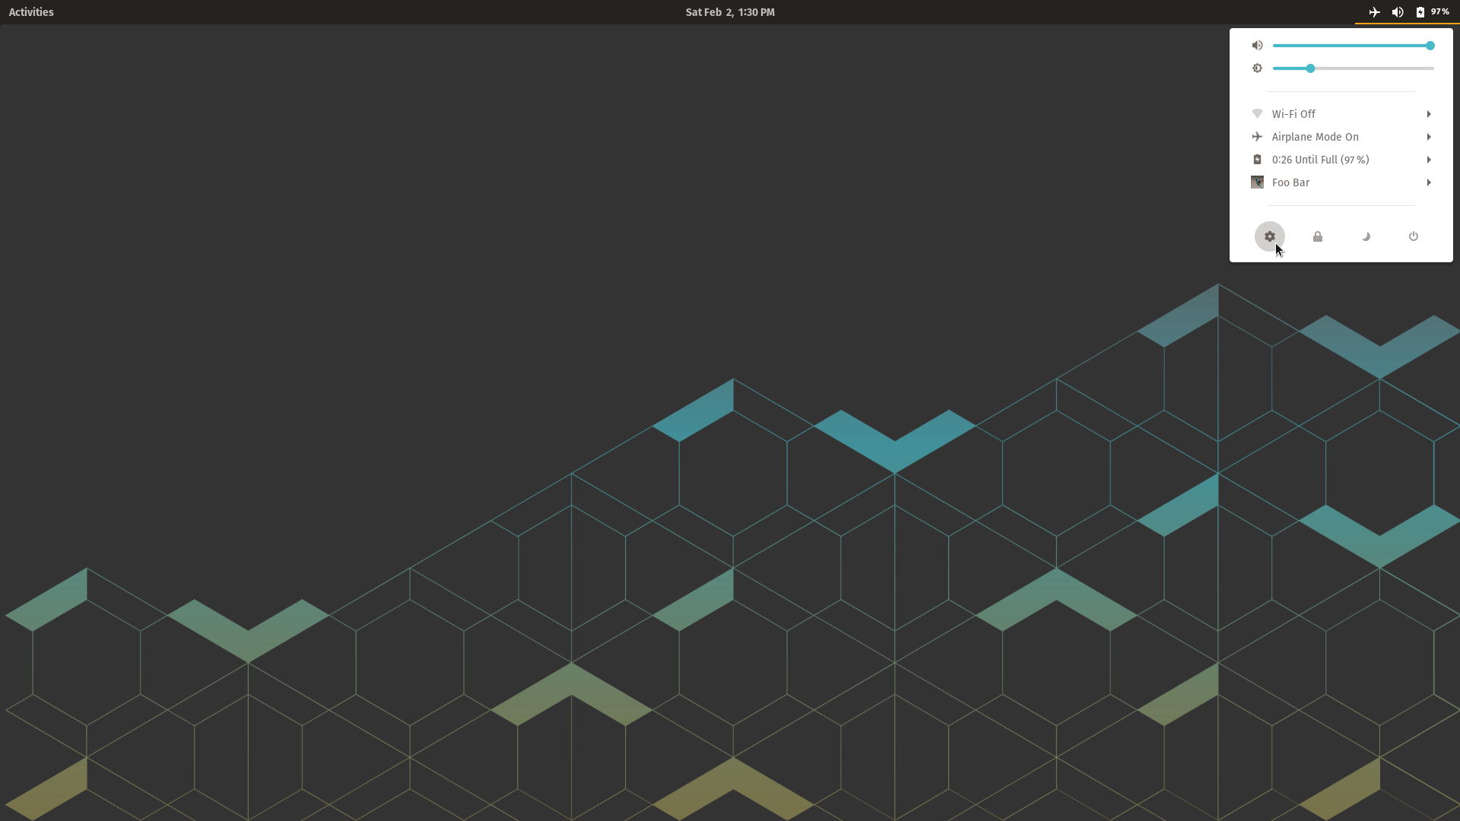
Task: Expand the battery status submenu arrow
Action: 1429,160
